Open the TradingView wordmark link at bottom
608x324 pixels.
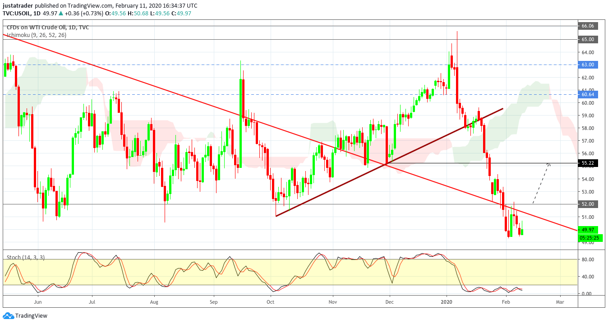(x=31, y=316)
